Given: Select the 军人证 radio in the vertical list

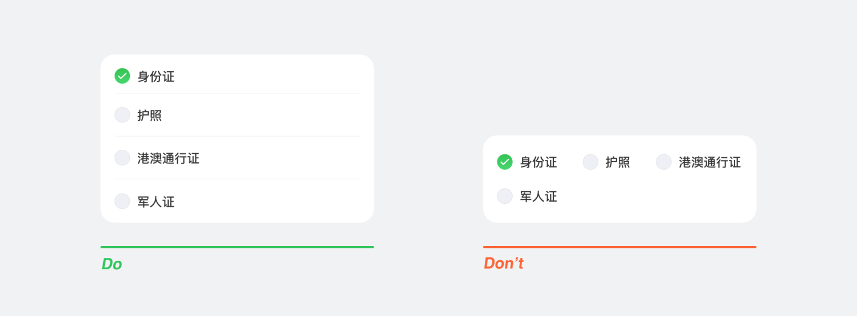Looking at the screenshot, I should pos(123,201).
